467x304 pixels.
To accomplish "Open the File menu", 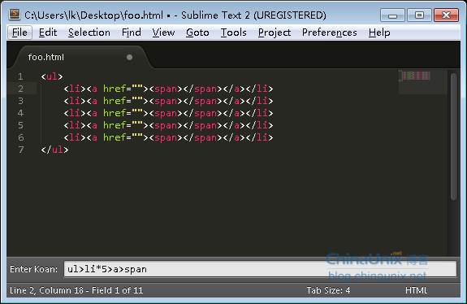I will [19, 33].
